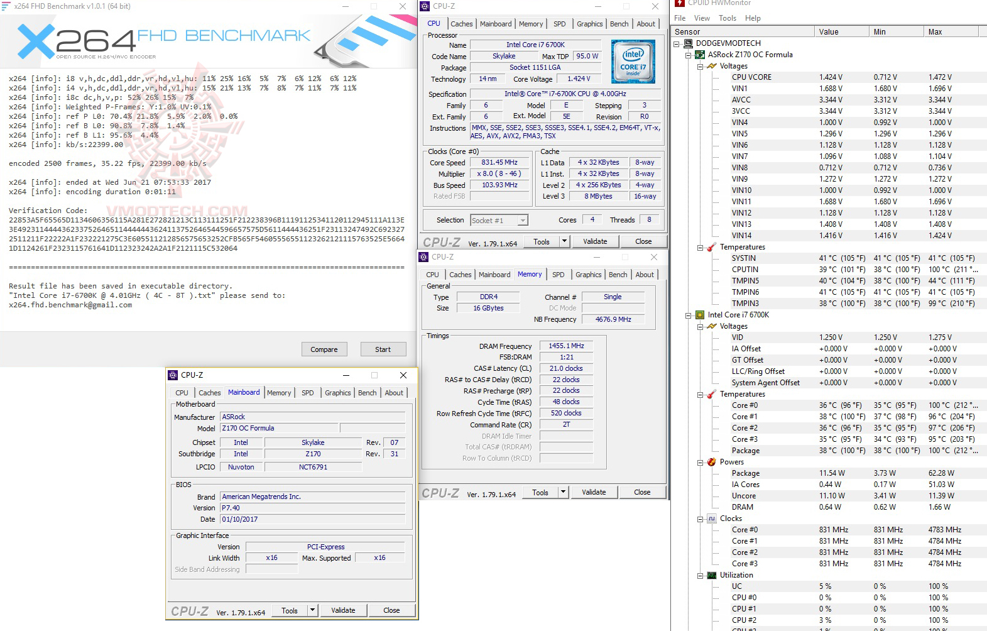Click the CPUID HWMonitor title bar icon
Image resolution: width=987 pixels, height=631 pixels.
click(680, 3)
